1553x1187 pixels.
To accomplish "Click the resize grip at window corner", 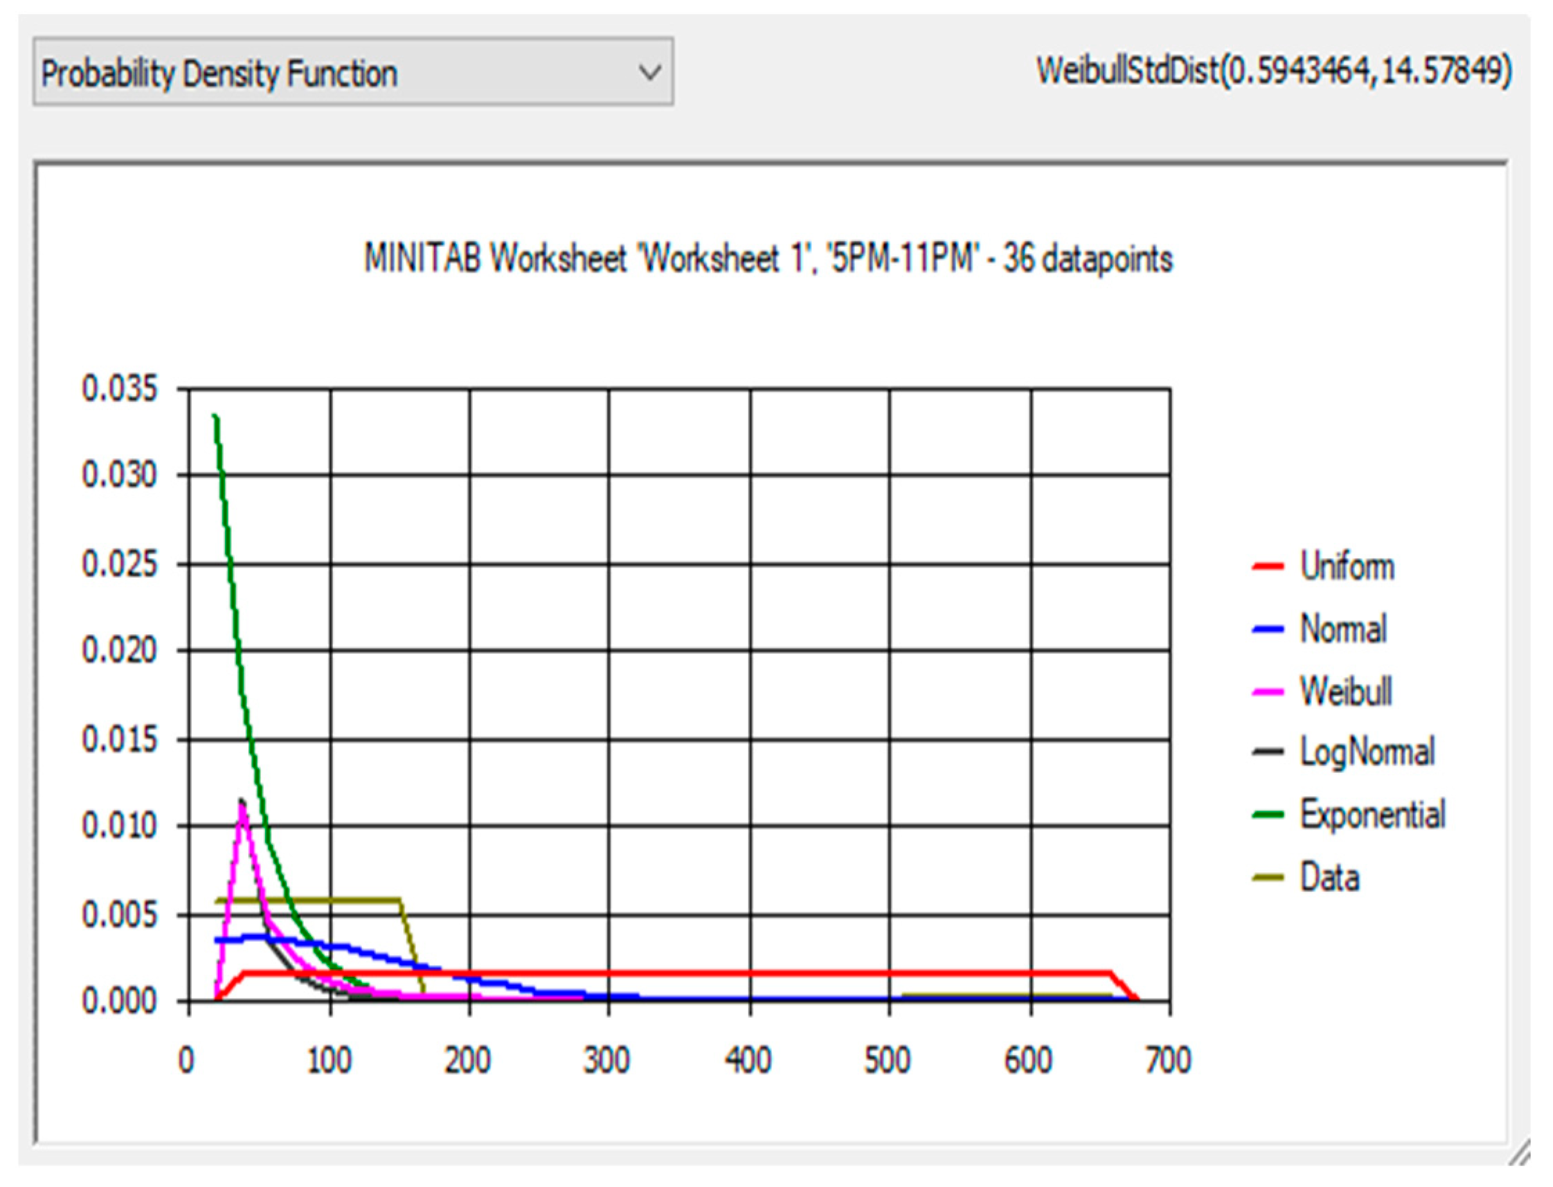I will tap(1520, 1153).
